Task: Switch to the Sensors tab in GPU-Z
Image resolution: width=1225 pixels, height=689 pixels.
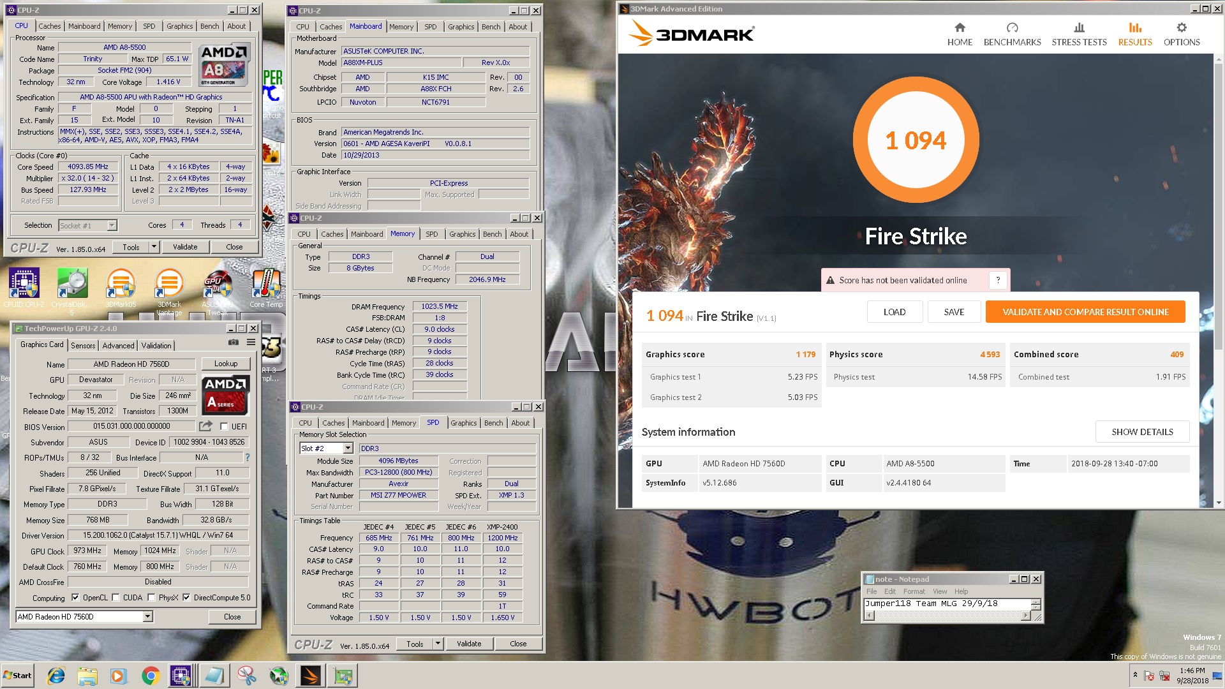Action: [x=83, y=345]
